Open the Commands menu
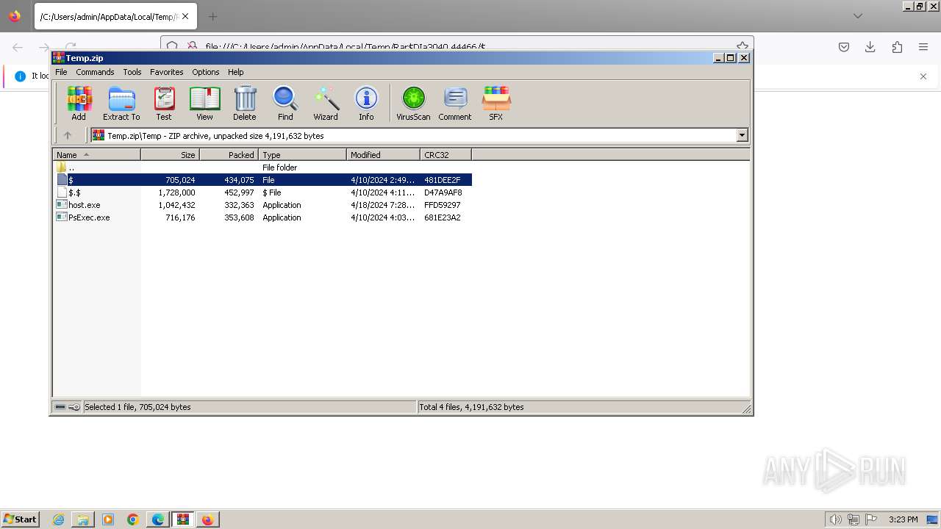This screenshot has width=941, height=529. click(x=95, y=72)
